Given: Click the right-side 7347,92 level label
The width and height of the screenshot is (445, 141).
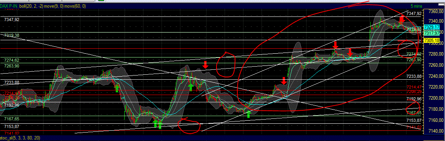Looking at the screenshot, I should [414, 13].
